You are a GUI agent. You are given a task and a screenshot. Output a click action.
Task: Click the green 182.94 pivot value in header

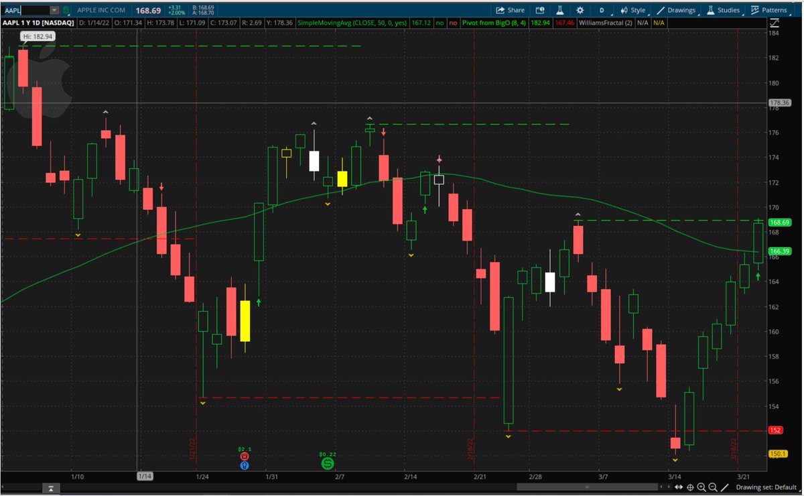(540, 22)
